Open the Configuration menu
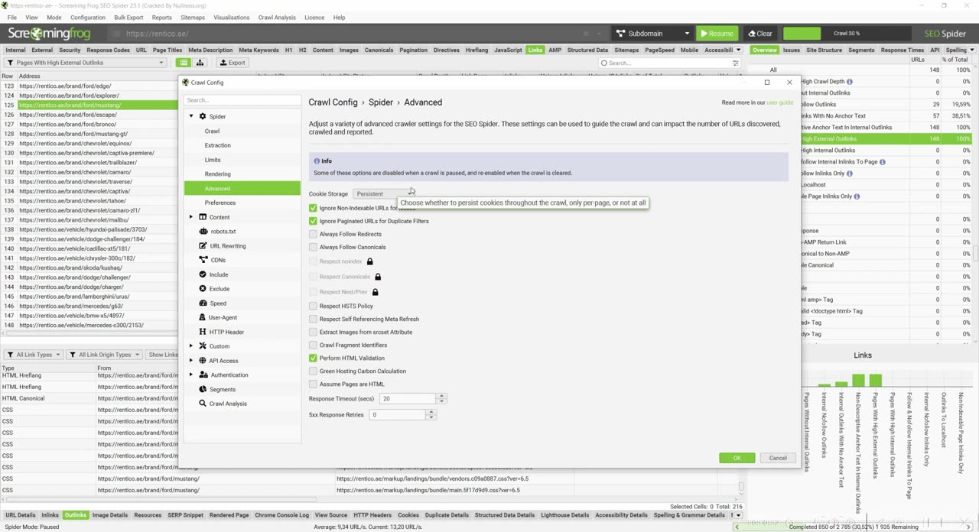The height and width of the screenshot is (532, 979). pyautogui.click(x=88, y=18)
